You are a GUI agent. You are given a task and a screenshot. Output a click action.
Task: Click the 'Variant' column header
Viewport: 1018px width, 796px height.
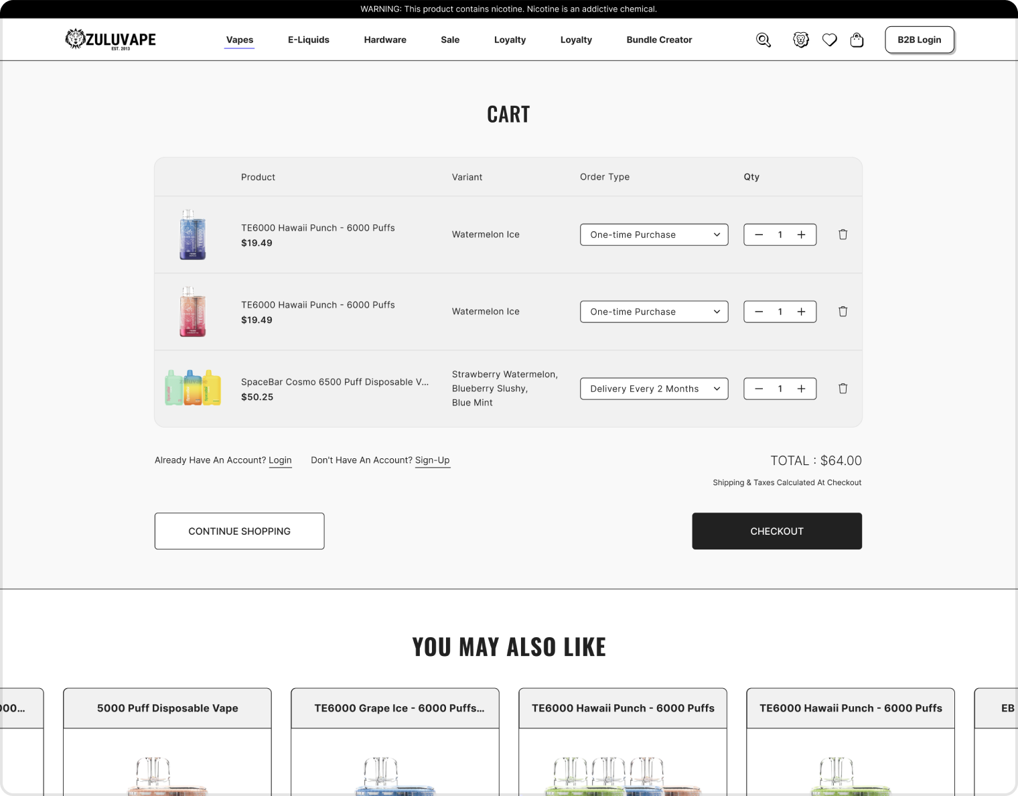[467, 177]
